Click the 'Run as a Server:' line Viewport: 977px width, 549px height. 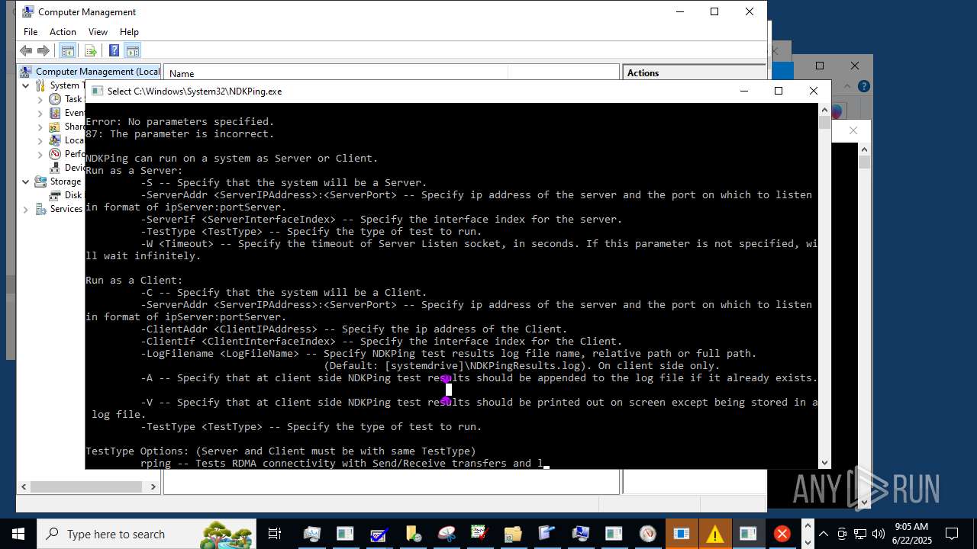coord(134,171)
